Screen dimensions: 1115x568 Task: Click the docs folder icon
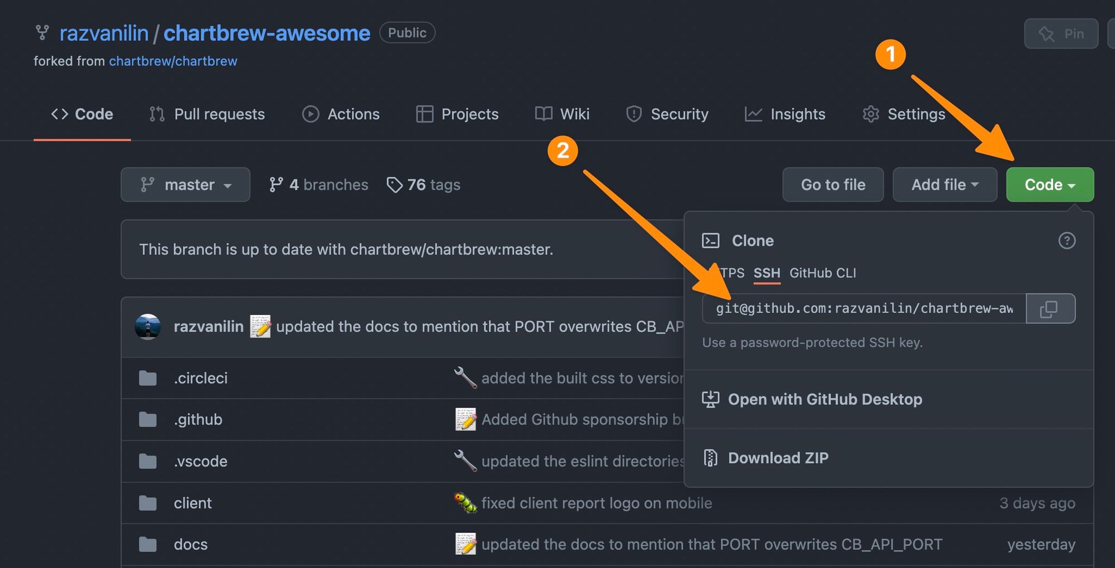point(148,545)
